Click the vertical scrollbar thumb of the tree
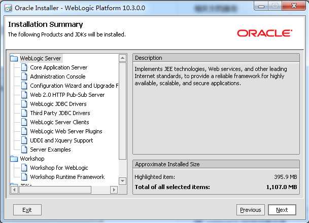Screen dimensions: 309x223 coord(123,111)
